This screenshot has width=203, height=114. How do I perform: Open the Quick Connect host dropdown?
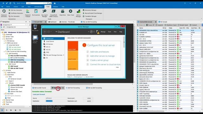pos(44,3)
